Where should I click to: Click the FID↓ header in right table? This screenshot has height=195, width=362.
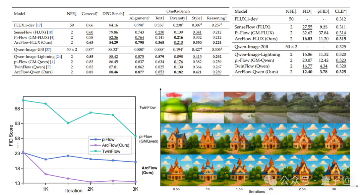click(307, 11)
